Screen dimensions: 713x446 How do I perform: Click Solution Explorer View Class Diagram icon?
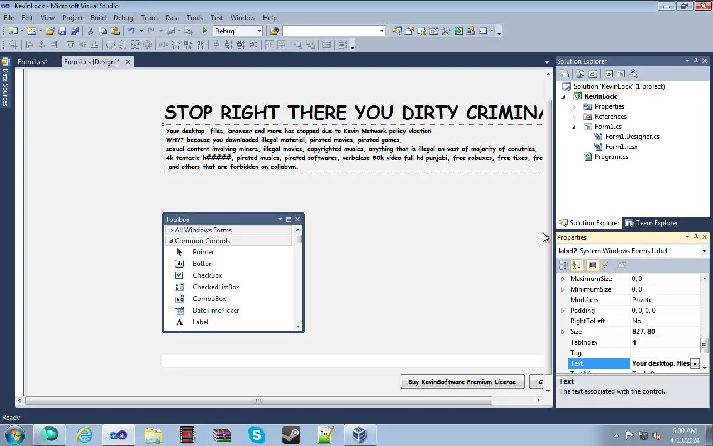[x=633, y=74]
